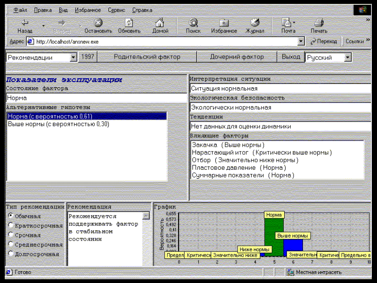Click the green Норма bar in chart
Viewport: 377px width, 283px height.
click(274, 237)
